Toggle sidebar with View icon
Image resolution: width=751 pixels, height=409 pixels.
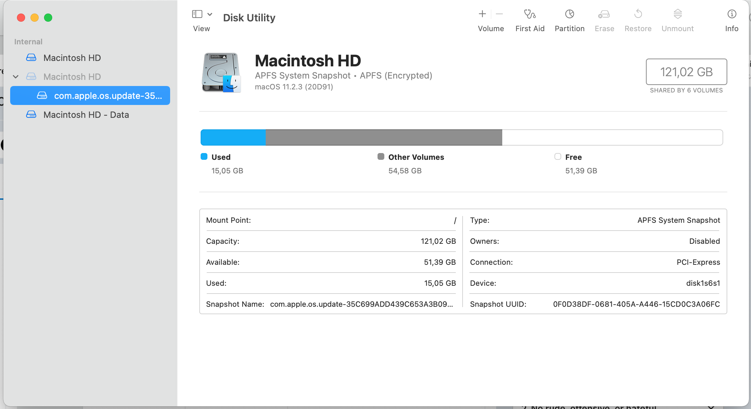197,14
